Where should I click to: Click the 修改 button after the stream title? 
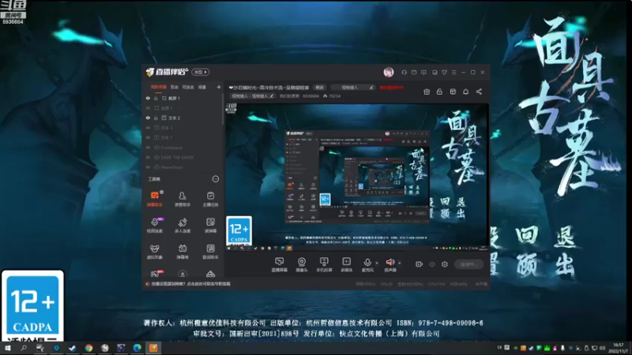320,88
